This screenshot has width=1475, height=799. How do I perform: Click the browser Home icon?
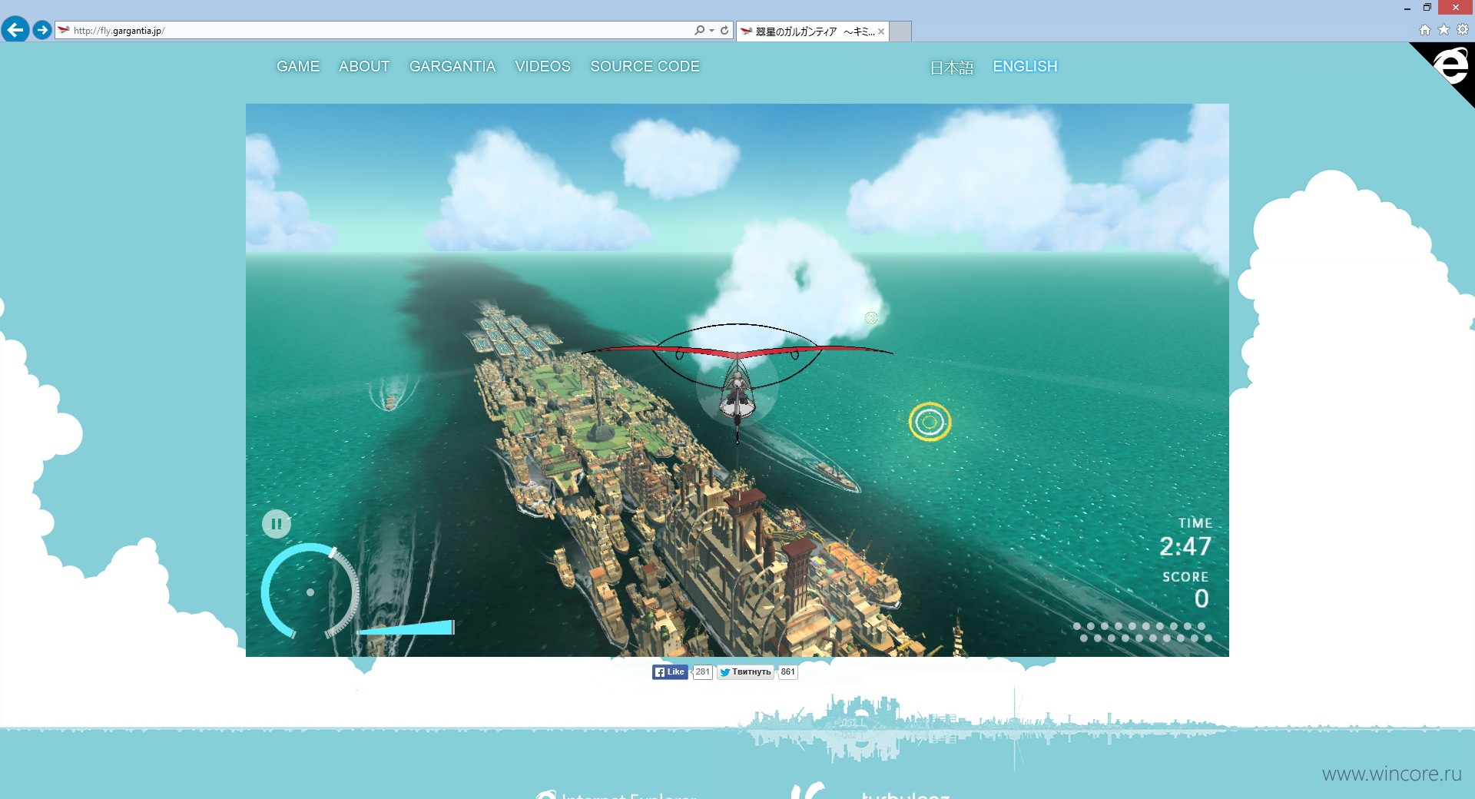(1425, 30)
